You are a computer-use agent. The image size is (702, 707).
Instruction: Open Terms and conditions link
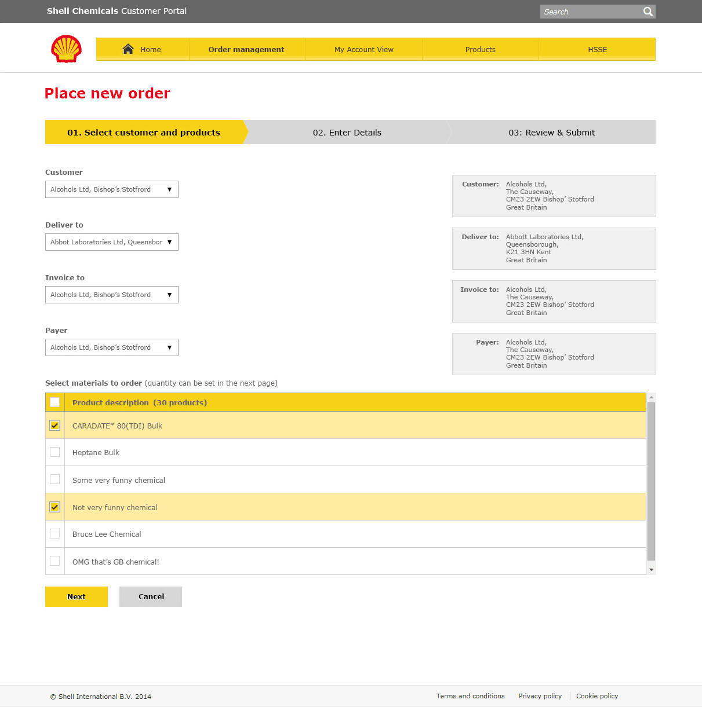click(471, 696)
